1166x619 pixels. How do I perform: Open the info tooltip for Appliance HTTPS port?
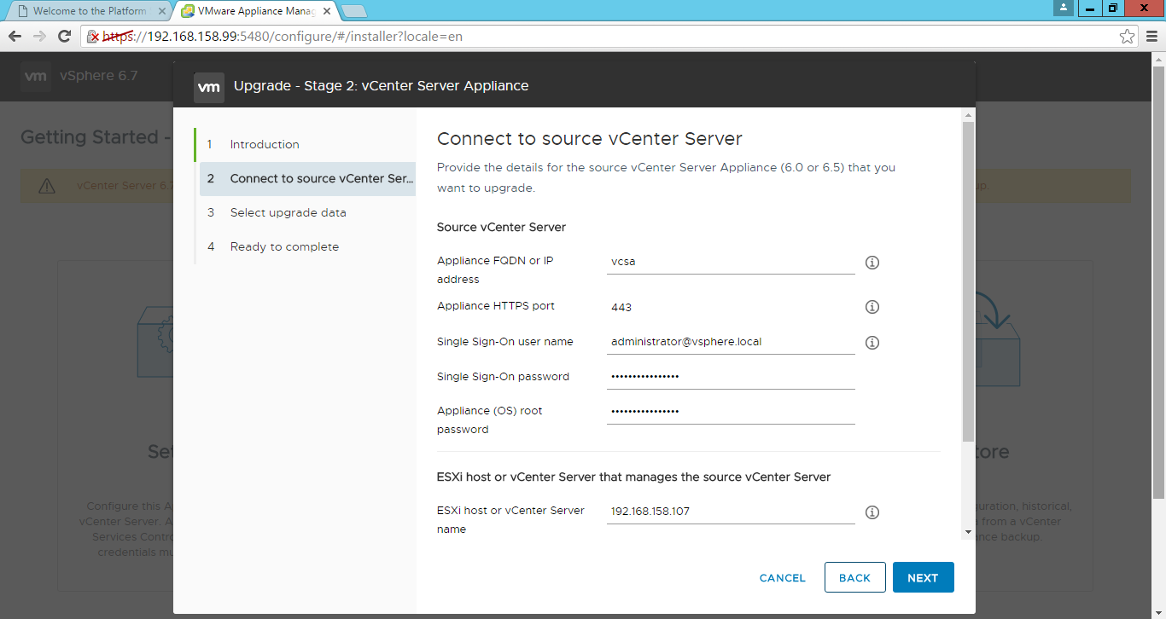(x=872, y=307)
